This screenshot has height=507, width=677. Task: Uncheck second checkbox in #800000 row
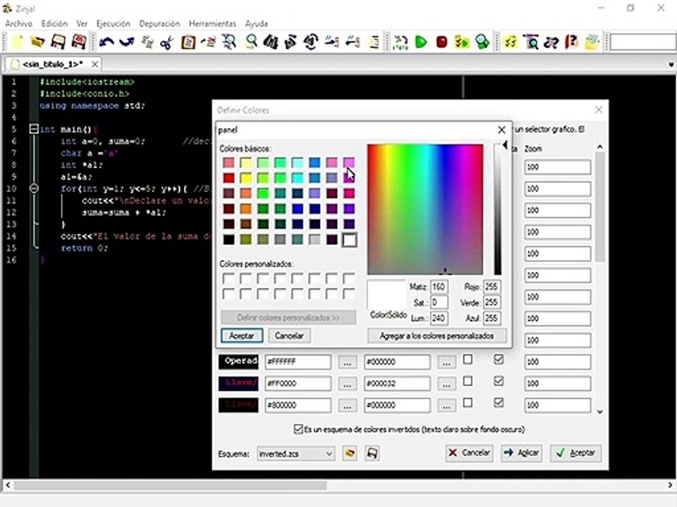(499, 403)
